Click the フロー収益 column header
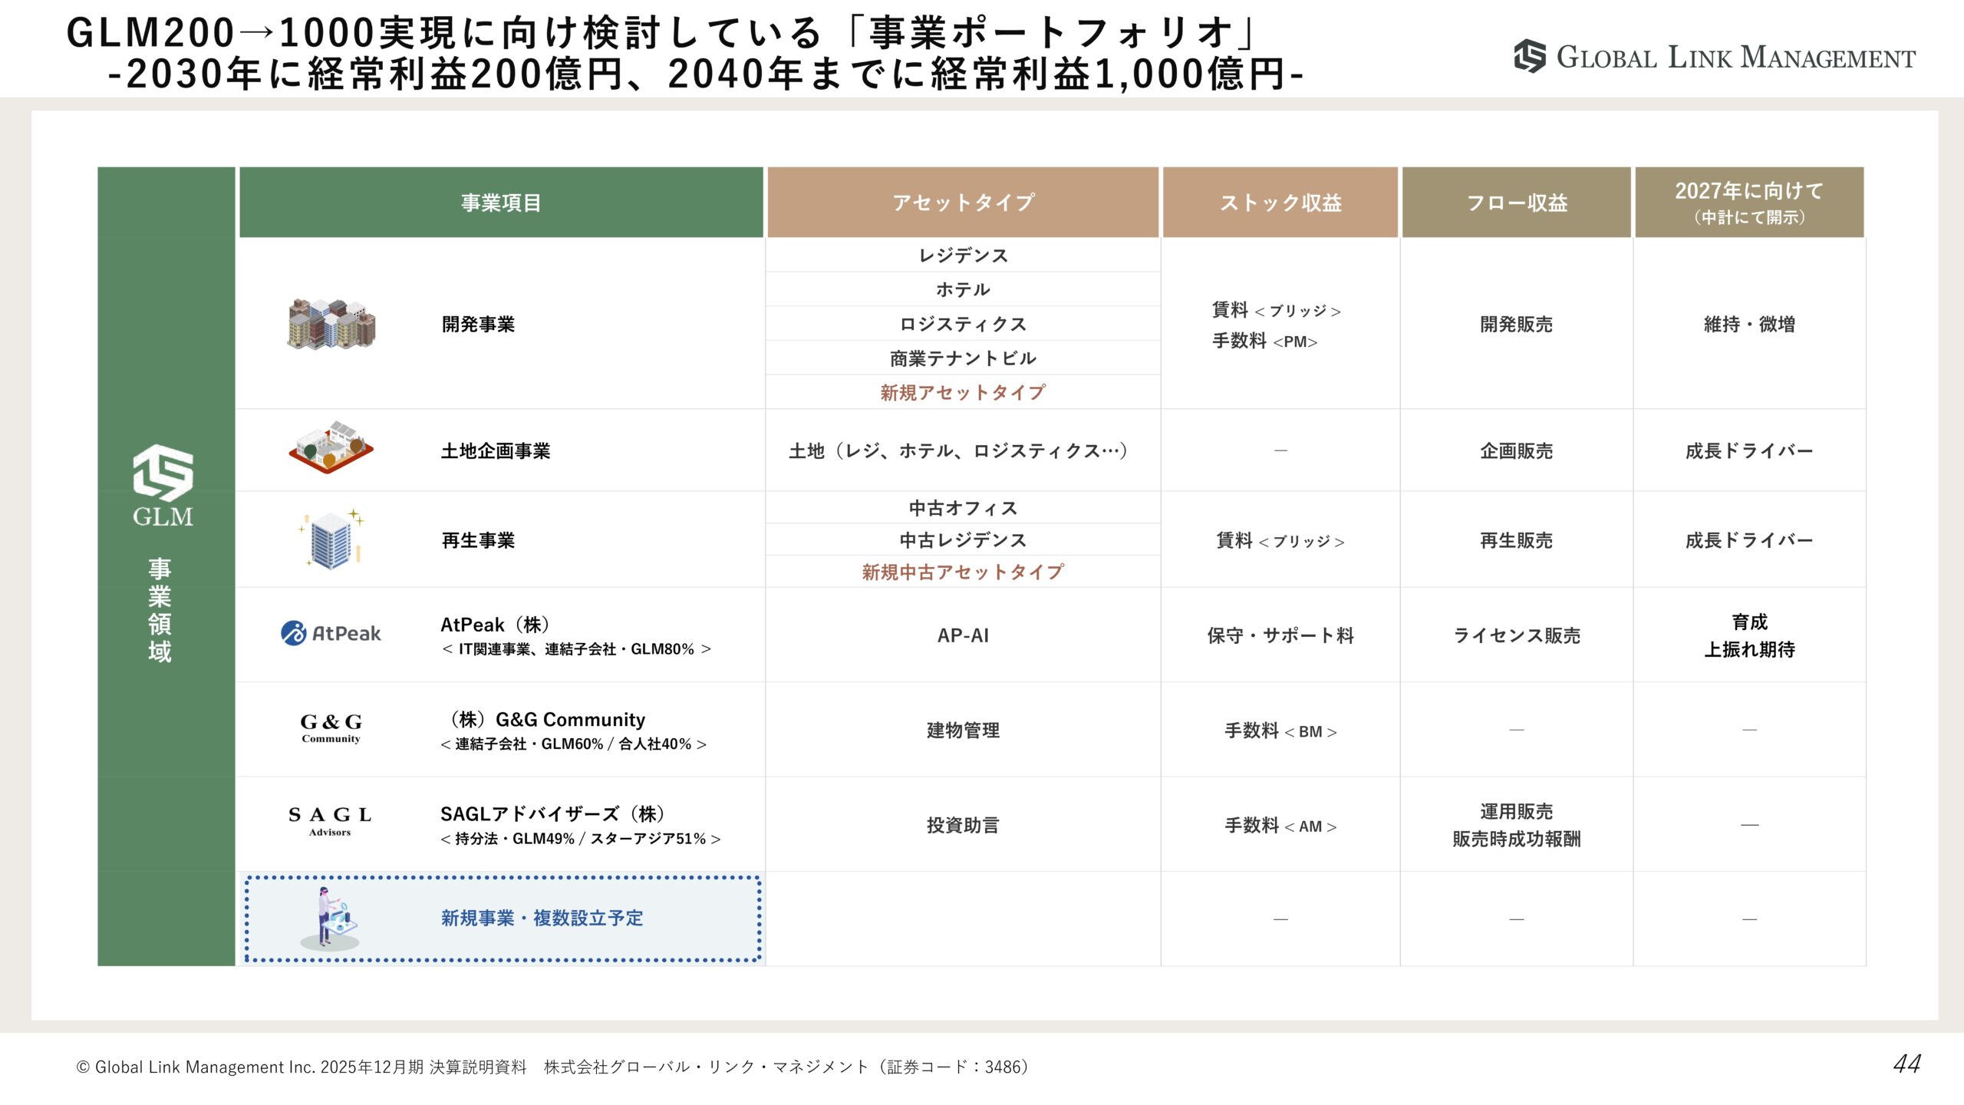The image size is (1964, 1105). (1517, 203)
